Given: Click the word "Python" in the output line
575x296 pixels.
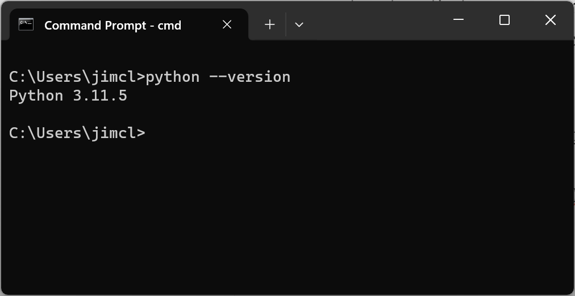Looking at the screenshot, I should [36, 95].
